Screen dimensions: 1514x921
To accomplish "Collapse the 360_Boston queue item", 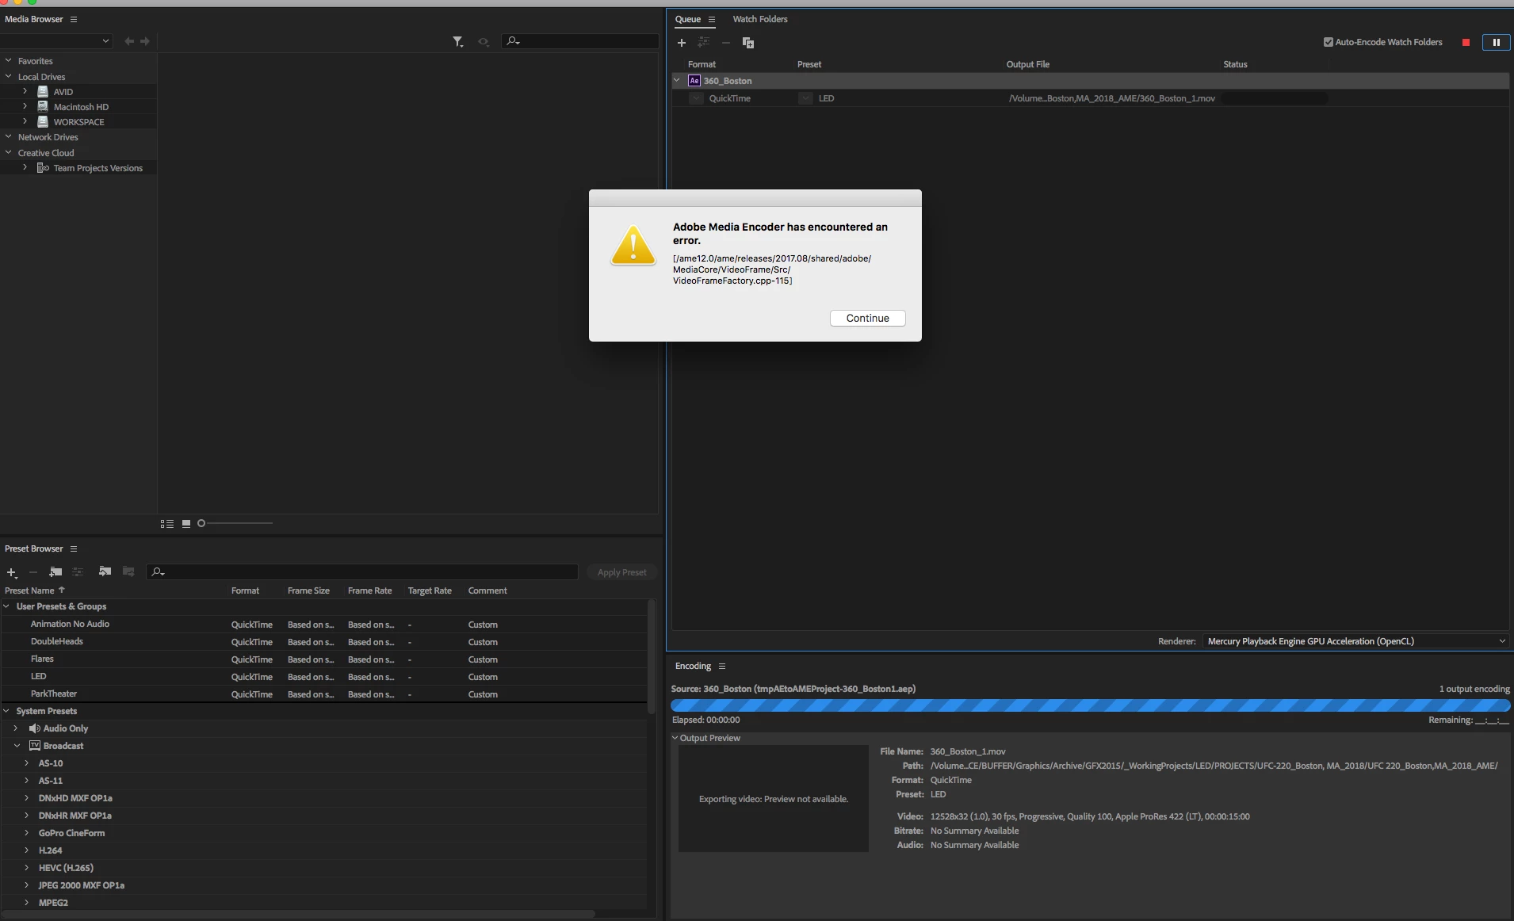I will pyautogui.click(x=677, y=80).
